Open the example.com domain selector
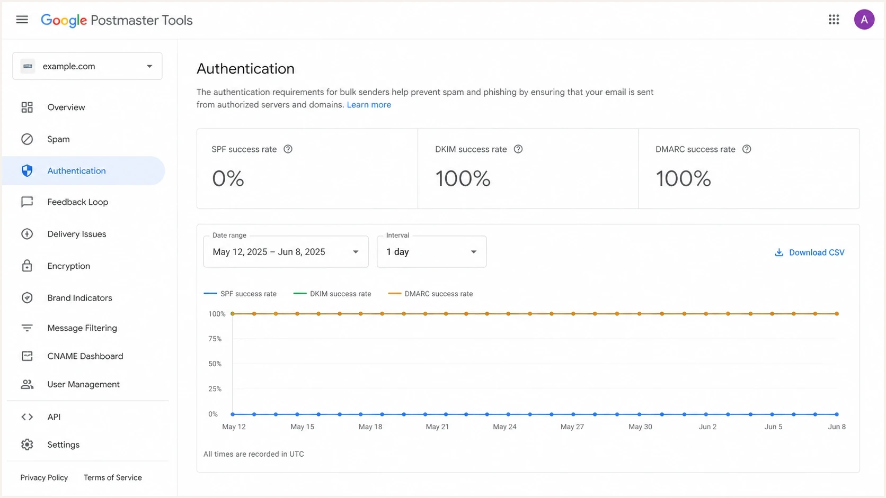This screenshot has height=498, width=886. [x=87, y=66]
